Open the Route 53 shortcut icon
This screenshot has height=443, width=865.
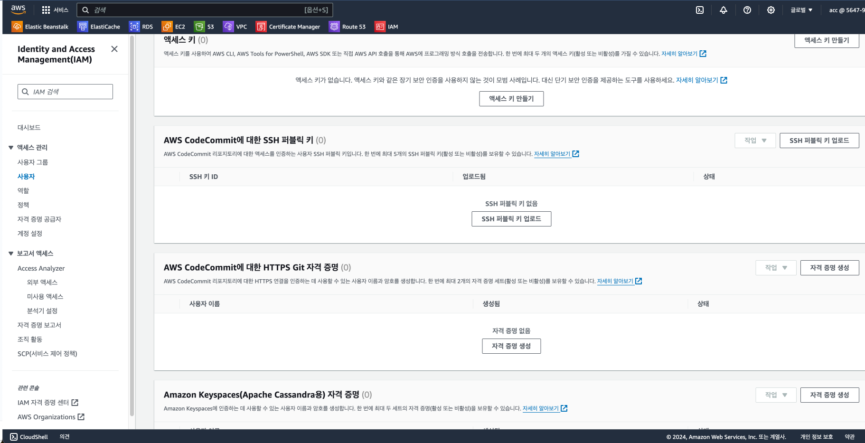point(334,27)
